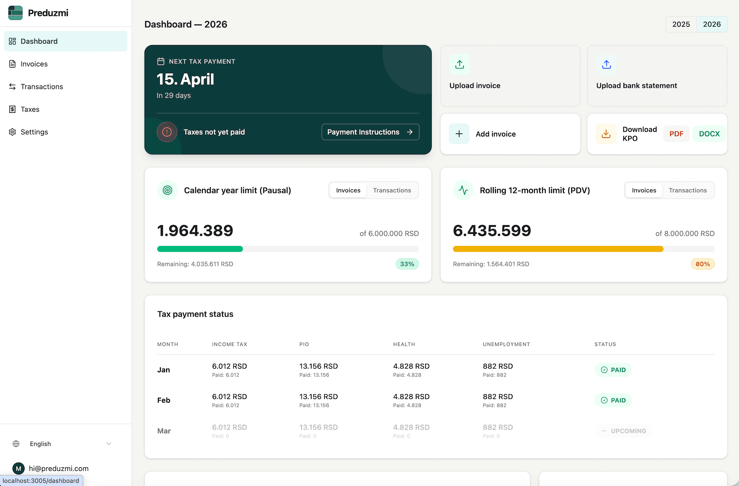This screenshot has height=486, width=739.
Task: Select the Transactions sidebar icon
Action: click(12, 86)
